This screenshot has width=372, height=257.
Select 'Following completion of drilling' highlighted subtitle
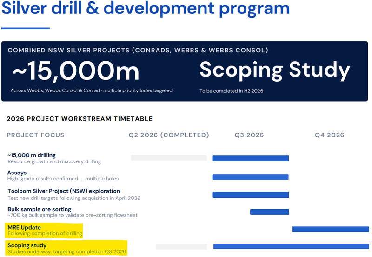[45, 233]
